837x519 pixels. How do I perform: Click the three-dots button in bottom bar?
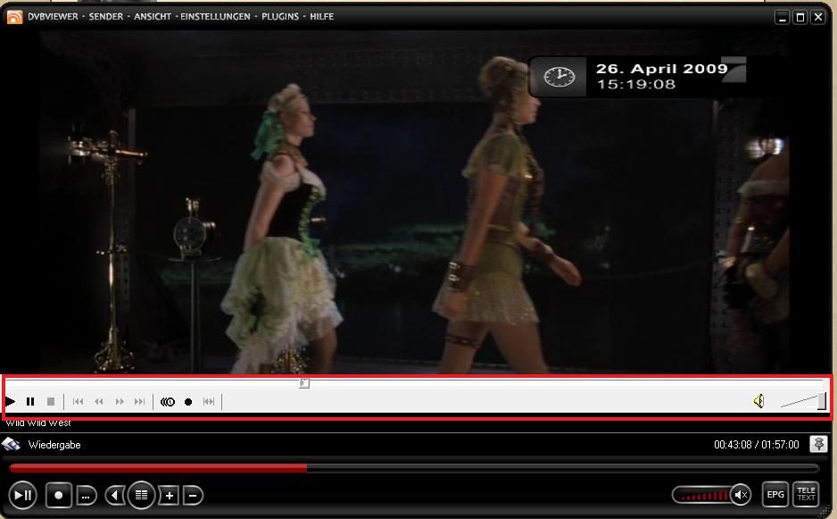click(86, 496)
